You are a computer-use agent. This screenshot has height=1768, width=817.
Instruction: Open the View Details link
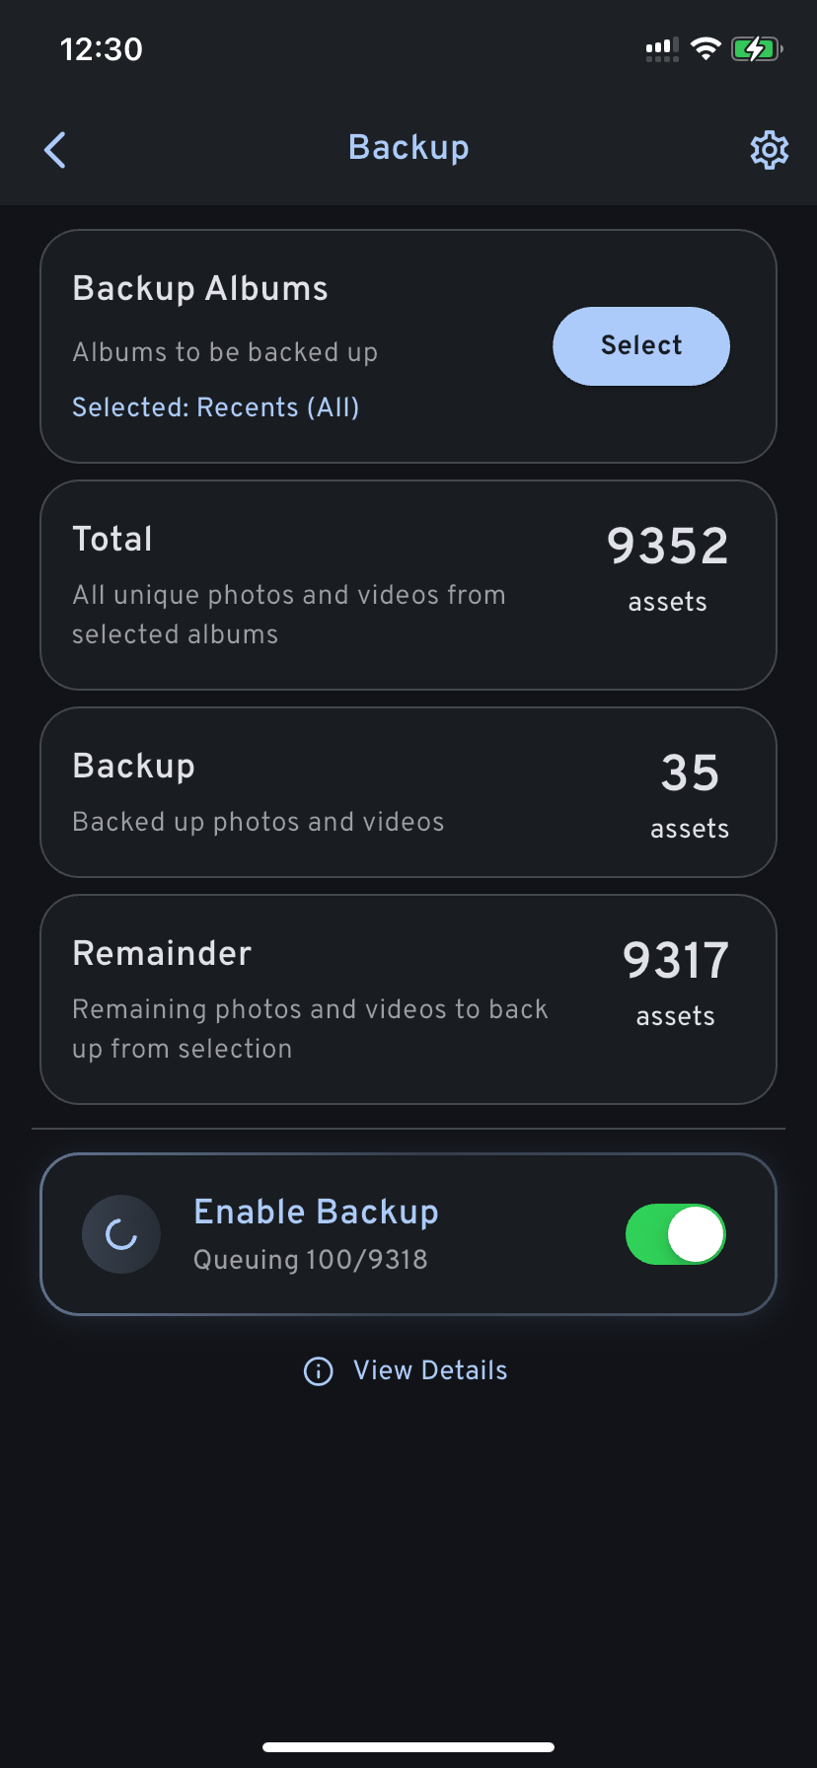(x=430, y=1370)
